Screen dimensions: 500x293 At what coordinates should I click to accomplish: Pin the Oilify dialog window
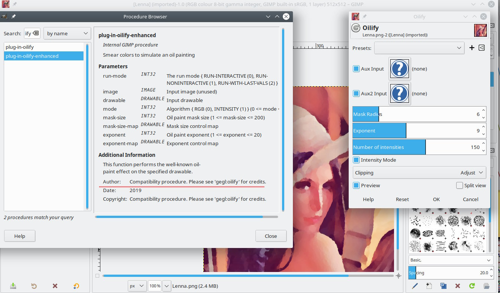click(x=364, y=17)
